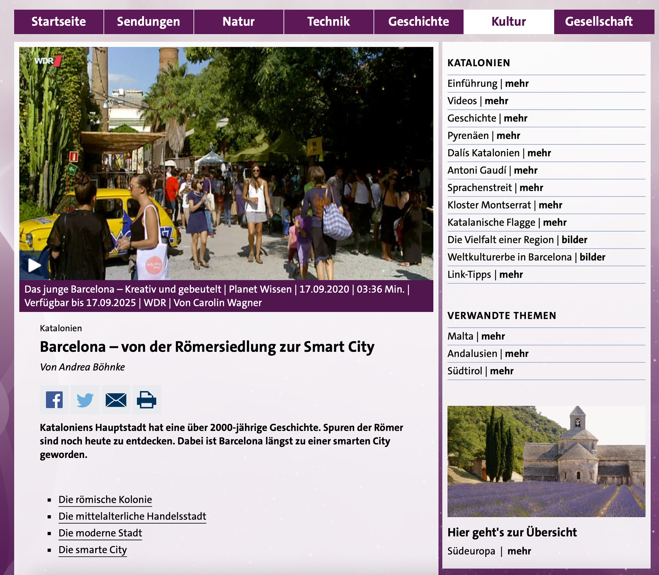Share article on Facebook
Image resolution: width=659 pixels, height=575 pixels.
(54, 400)
